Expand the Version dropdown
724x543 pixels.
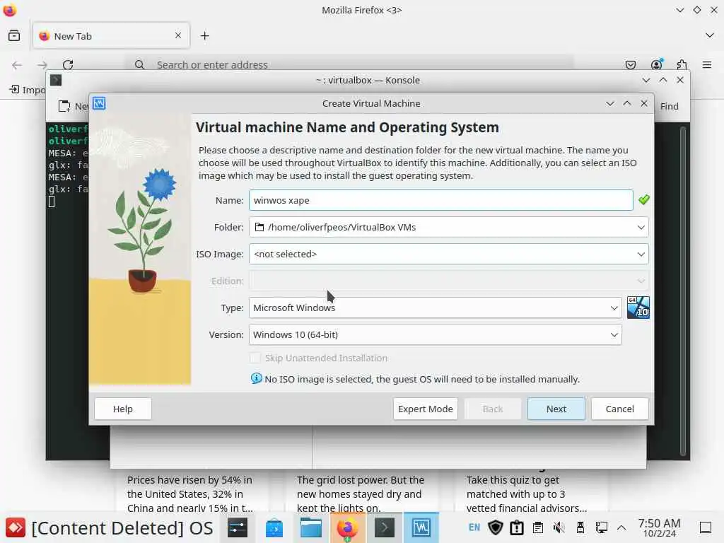click(614, 334)
